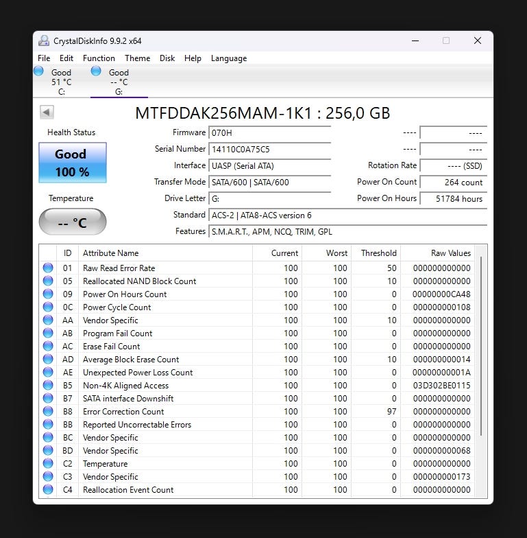Screen dimensions: 527x538
Task: Click raw value 03D302BE0115
Action: coord(441,386)
